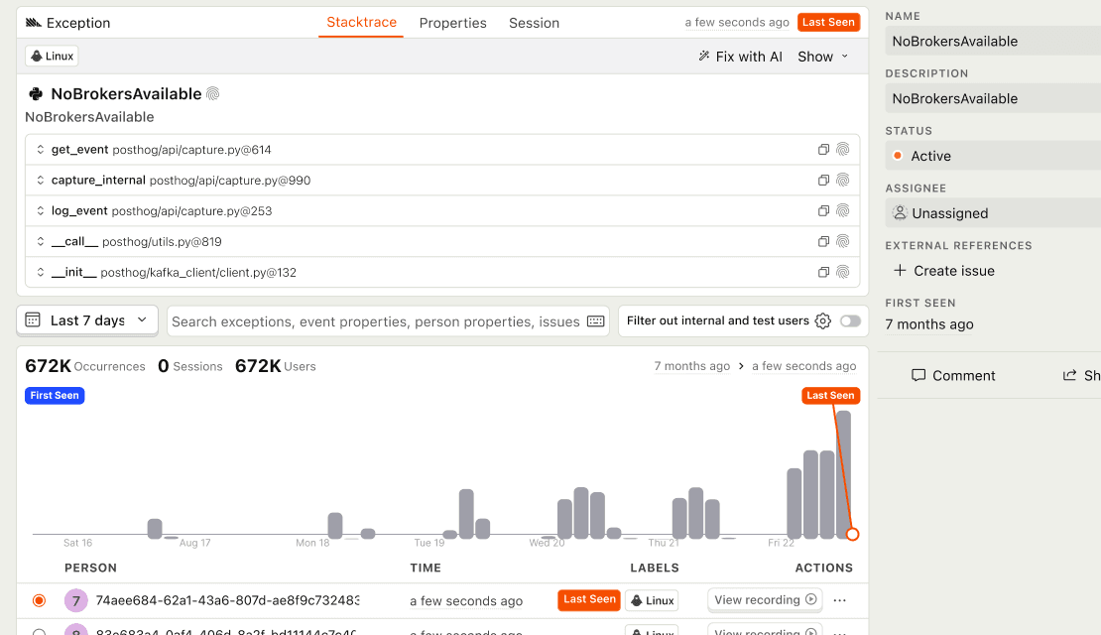The image size is (1101, 635).
Task: Click the Linux tag under the Exception header
Action: [x=52, y=57]
